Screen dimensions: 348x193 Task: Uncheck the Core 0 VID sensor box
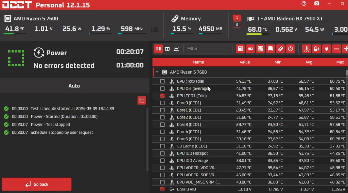click(x=162, y=189)
